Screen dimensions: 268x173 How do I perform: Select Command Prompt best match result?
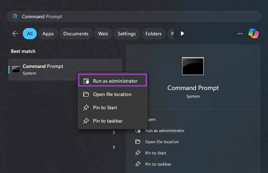65,70
